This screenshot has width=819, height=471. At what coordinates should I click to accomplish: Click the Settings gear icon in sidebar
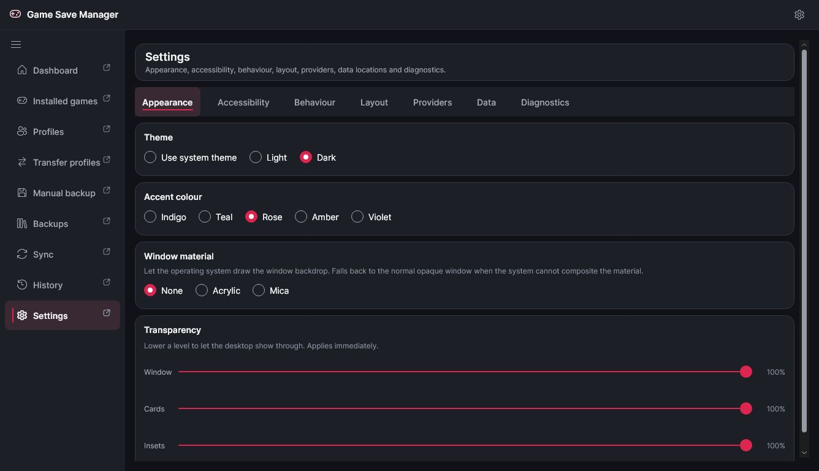coord(22,315)
